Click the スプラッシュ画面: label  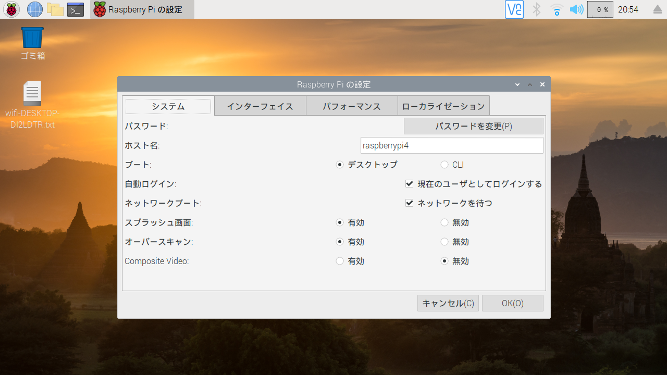159,222
